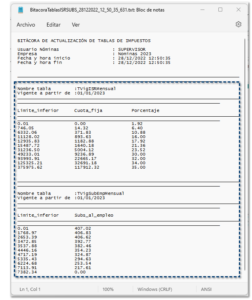Click the Notepad app icon in title bar
Image resolution: width=252 pixels, height=300 pixels.
click(20, 10)
